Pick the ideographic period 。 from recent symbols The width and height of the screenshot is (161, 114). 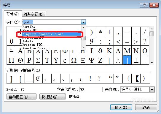click(56, 78)
